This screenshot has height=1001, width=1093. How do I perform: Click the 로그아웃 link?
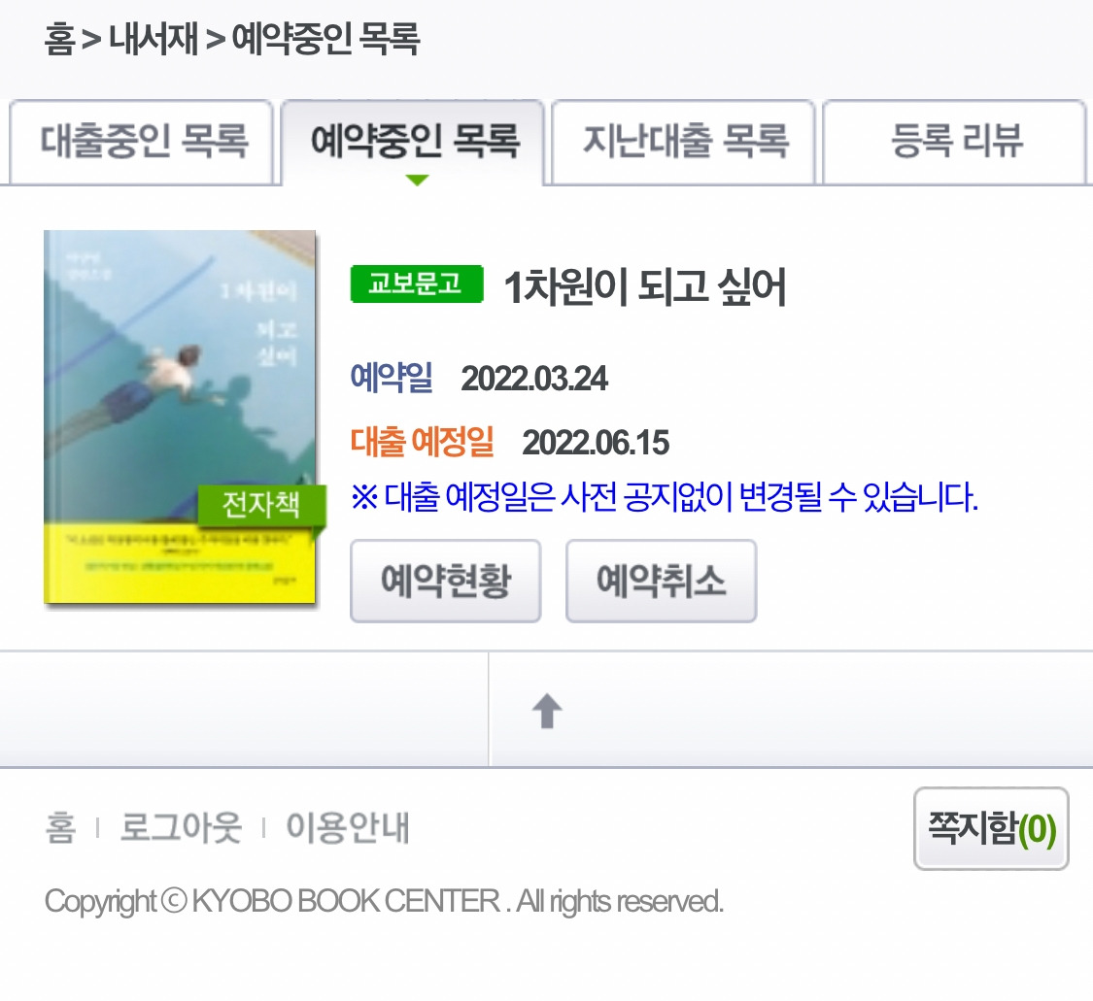pos(182,828)
